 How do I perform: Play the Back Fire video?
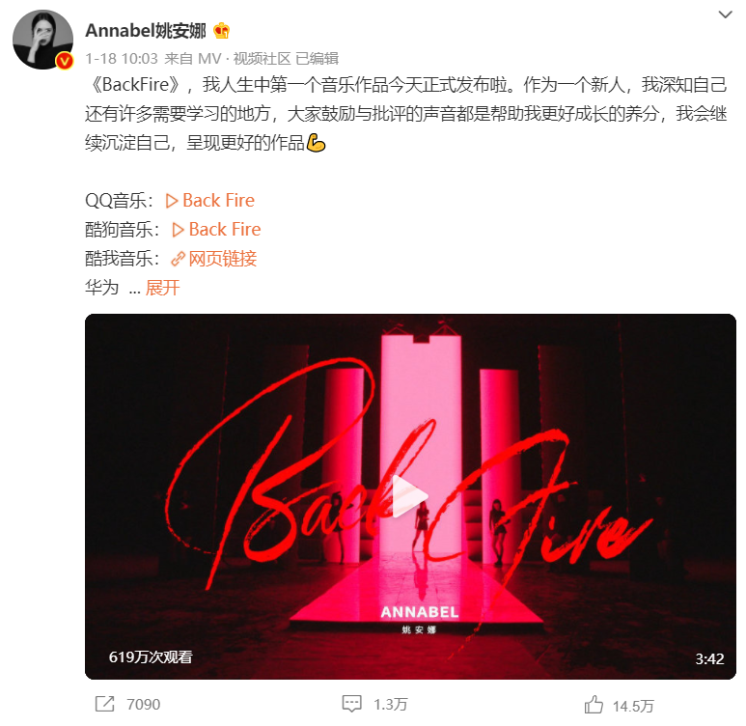tap(410, 496)
